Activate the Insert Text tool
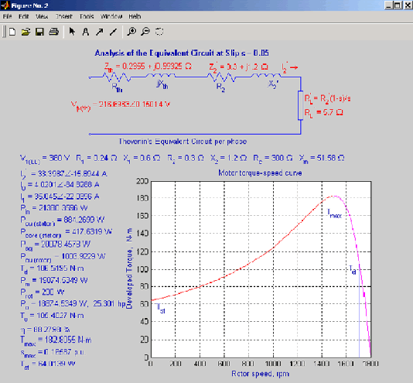This screenshot has height=383, width=413. coord(86,32)
